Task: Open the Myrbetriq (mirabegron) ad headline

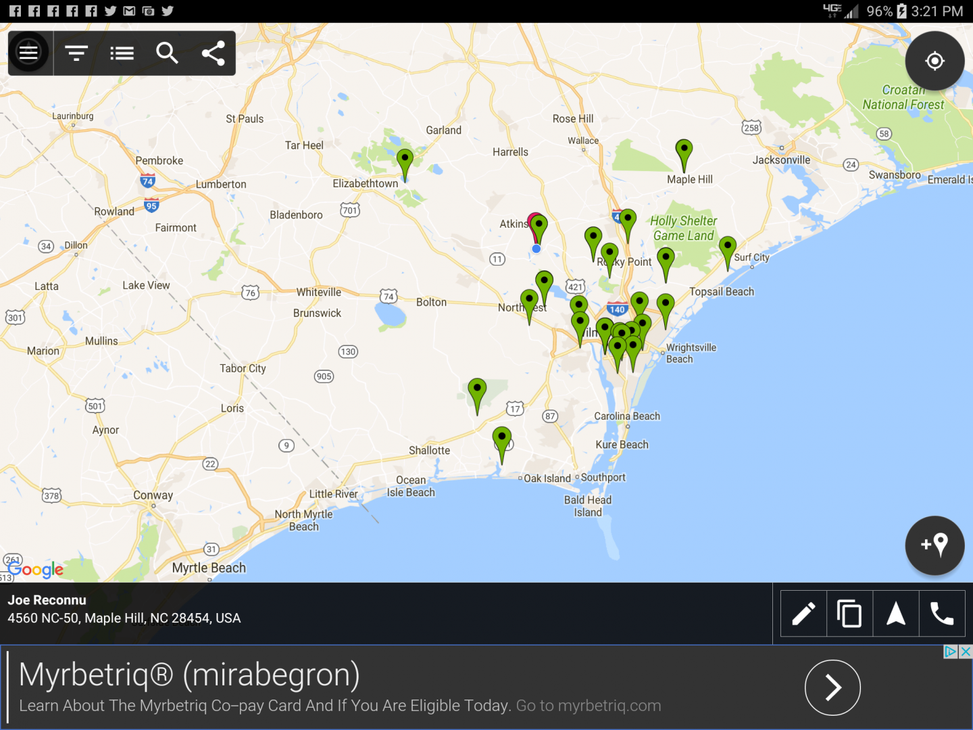Action: point(189,675)
